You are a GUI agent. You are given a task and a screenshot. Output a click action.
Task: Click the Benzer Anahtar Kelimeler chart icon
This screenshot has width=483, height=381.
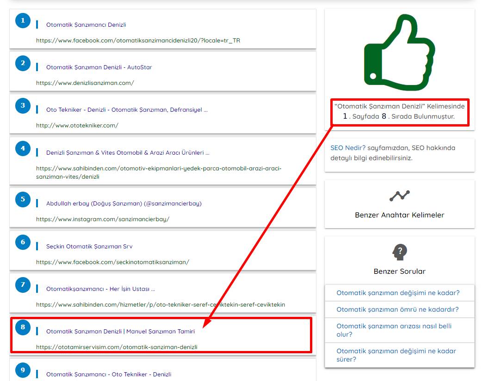coord(399,196)
